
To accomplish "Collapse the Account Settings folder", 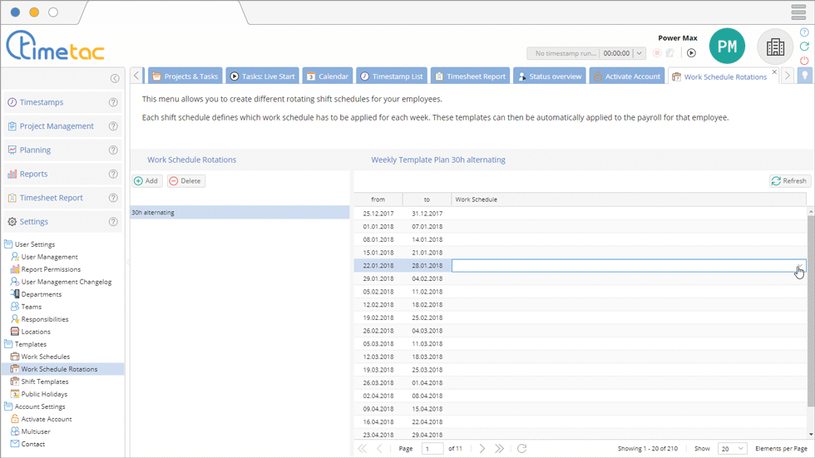I will [8, 406].
